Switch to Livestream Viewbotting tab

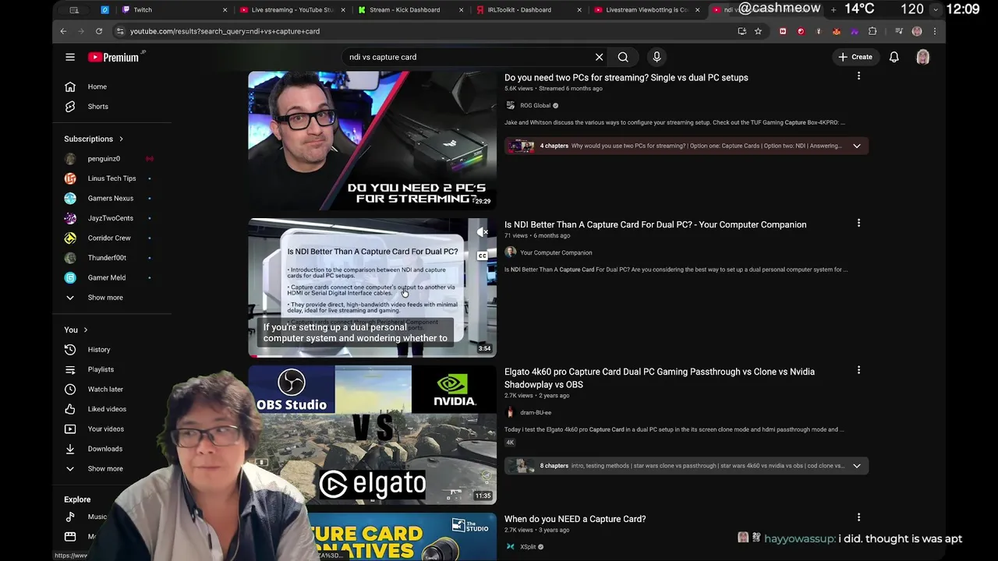[x=646, y=9]
